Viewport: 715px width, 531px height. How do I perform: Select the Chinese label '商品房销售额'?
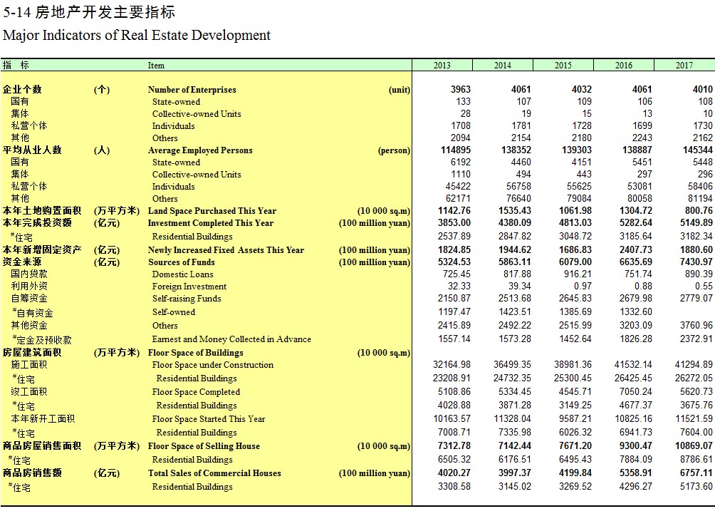[x=32, y=473]
